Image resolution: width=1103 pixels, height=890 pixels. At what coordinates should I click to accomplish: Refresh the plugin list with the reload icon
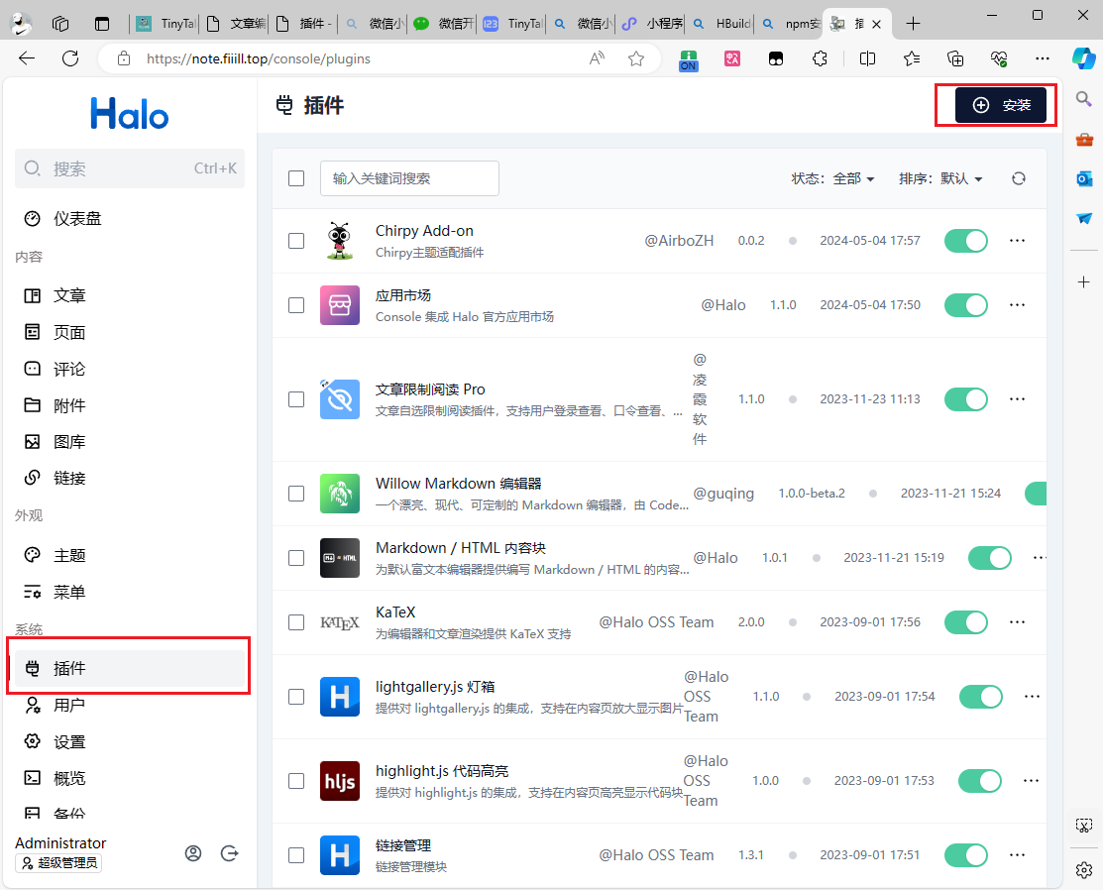[1019, 178]
